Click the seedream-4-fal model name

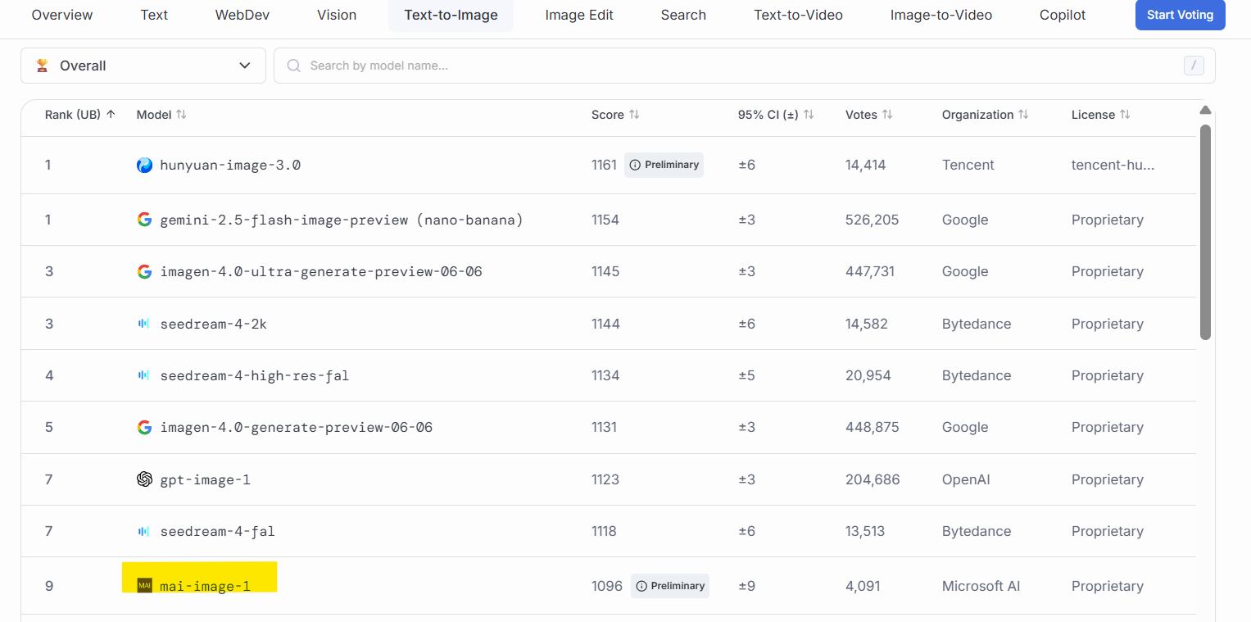click(x=218, y=531)
